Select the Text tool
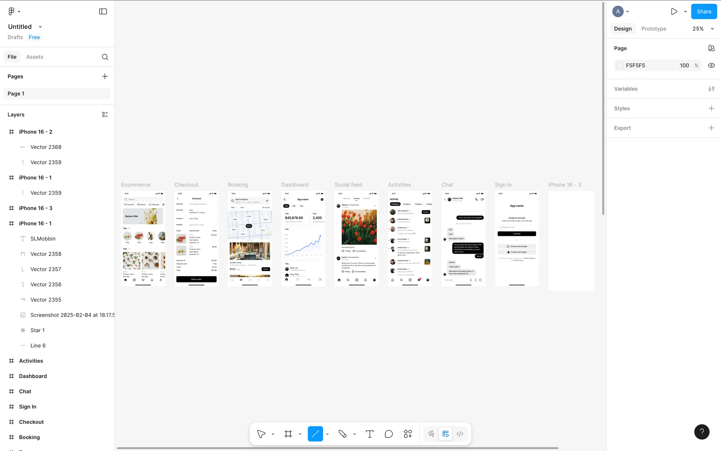Image resolution: width=721 pixels, height=451 pixels. (370, 434)
